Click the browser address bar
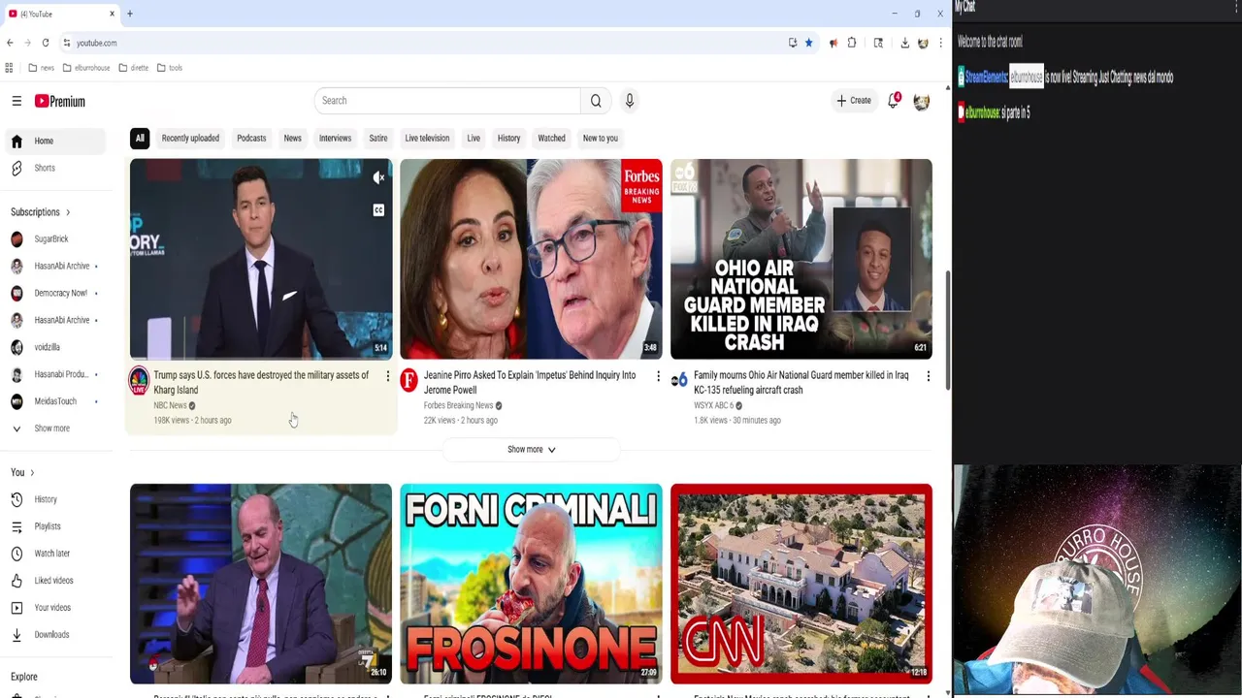 (427, 43)
